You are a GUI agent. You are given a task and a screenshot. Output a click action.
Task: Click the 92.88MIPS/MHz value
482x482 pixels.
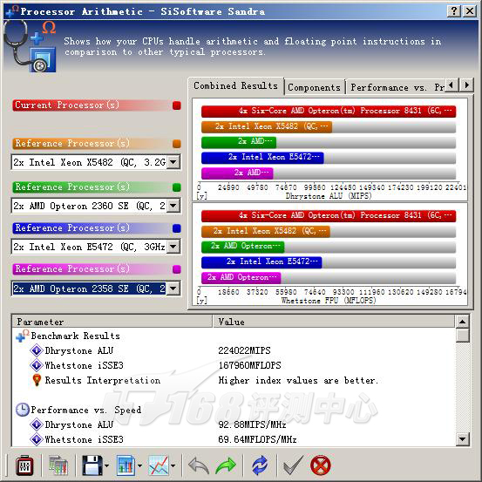(252, 424)
